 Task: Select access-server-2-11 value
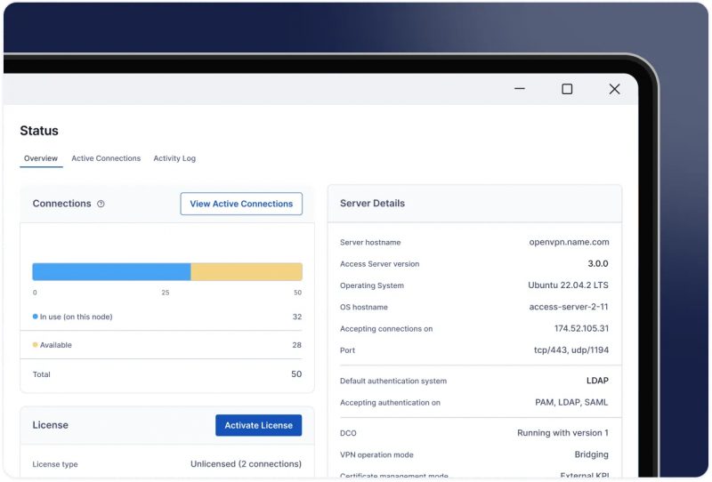pyautogui.click(x=569, y=307)
